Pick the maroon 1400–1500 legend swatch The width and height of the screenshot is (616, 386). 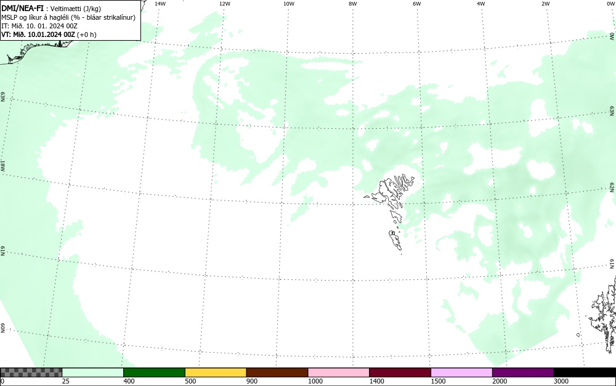[x=400, y=372]
